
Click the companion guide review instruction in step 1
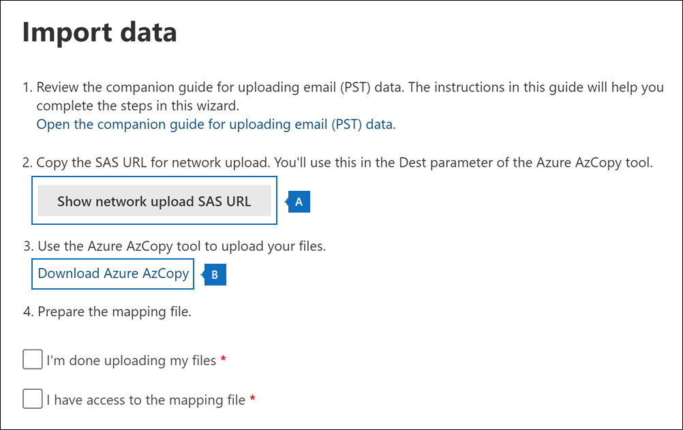click(x=341, y=87)
